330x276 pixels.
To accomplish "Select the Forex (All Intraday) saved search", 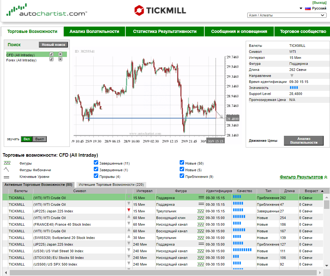I will pos(21,60).
